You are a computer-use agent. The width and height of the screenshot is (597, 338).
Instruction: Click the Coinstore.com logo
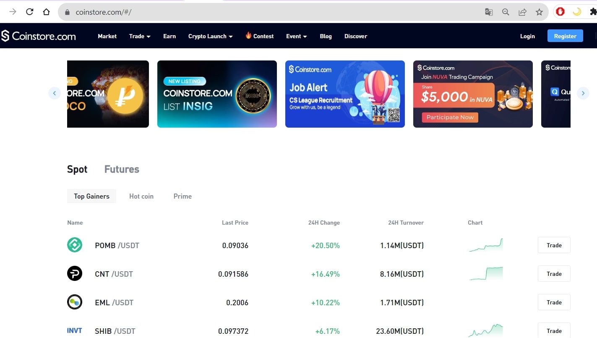39,36
